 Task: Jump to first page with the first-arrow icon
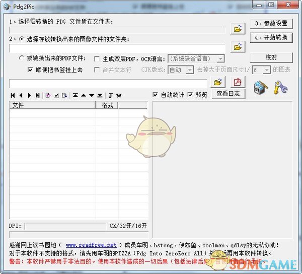[x=13, y=95]
